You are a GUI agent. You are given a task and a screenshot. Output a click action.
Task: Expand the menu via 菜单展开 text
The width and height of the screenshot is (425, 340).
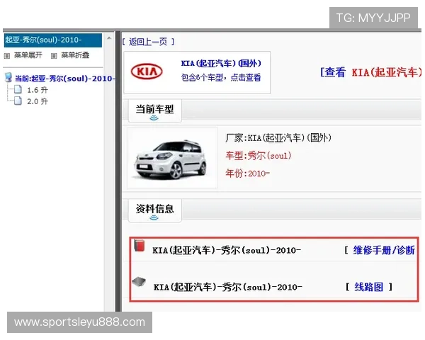point(28,55)
